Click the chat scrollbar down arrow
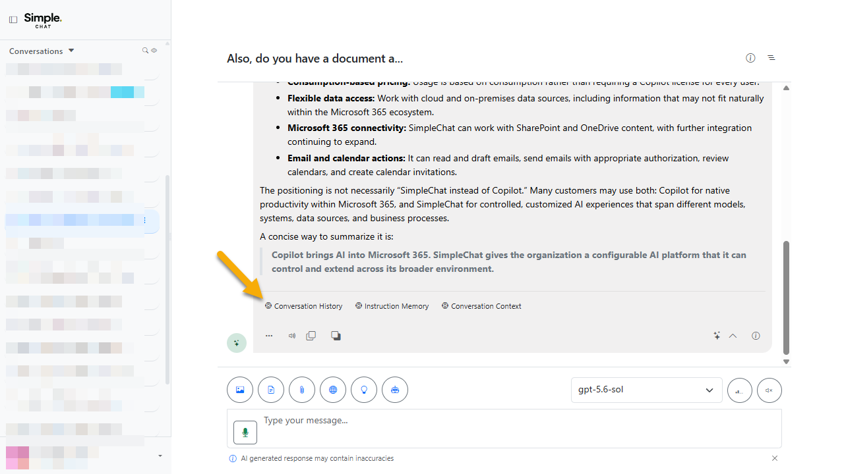844x474 pixels. [786, 361]
